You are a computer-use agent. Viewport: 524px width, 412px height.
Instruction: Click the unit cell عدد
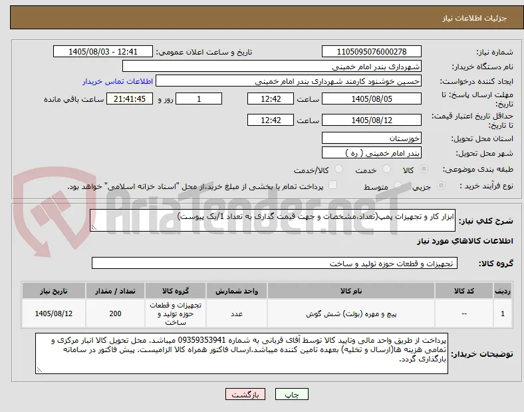237,313
